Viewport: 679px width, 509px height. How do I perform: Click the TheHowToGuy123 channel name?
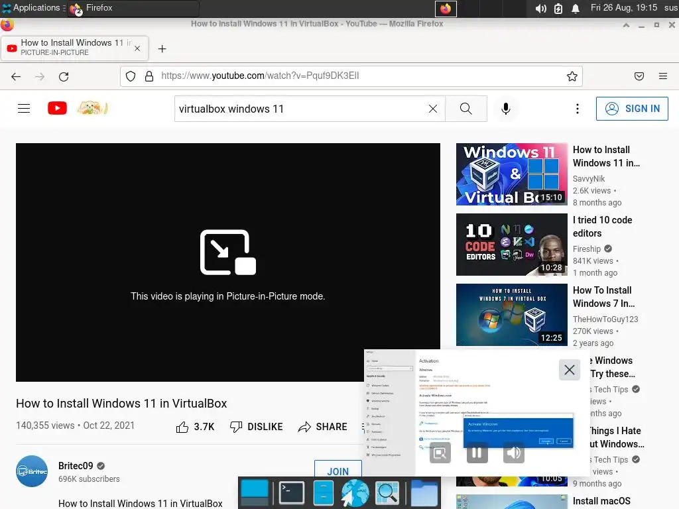605,319
